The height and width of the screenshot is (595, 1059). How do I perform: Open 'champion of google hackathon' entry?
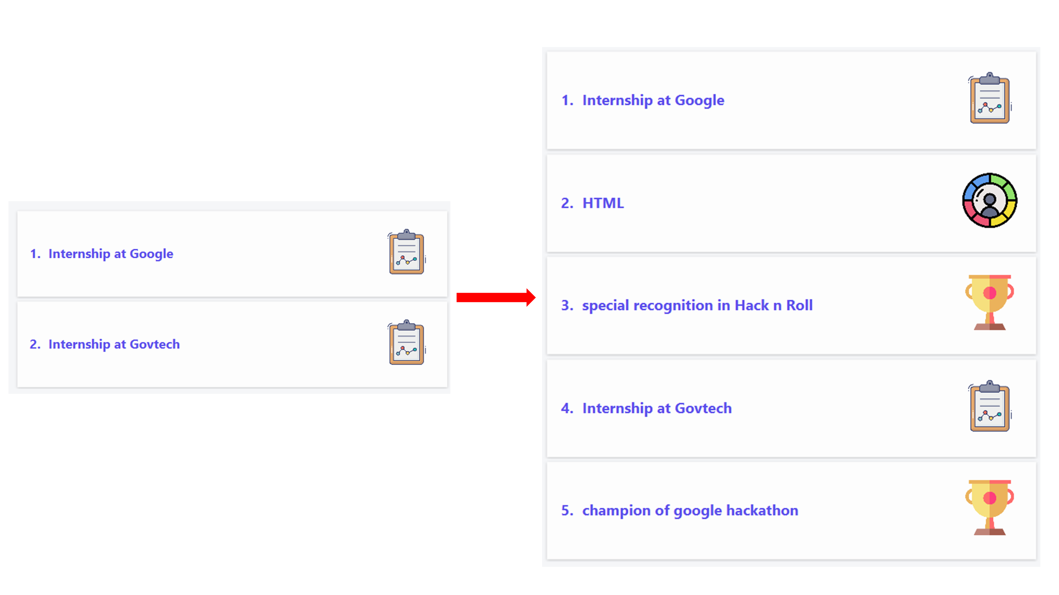[x=690, y=511]
